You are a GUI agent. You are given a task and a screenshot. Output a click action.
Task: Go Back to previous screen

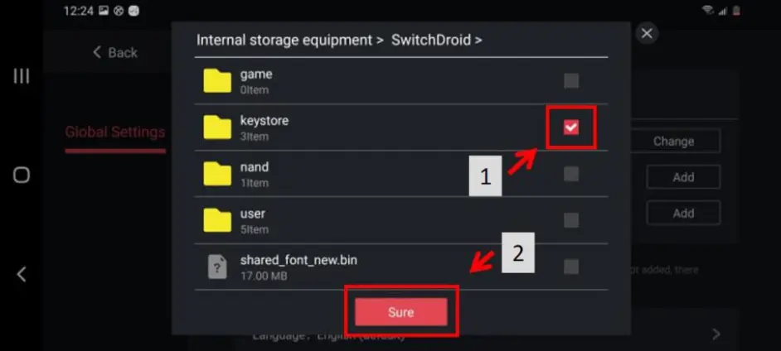114,52
